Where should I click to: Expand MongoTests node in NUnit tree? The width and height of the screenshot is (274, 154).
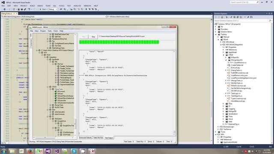(51, 105)
